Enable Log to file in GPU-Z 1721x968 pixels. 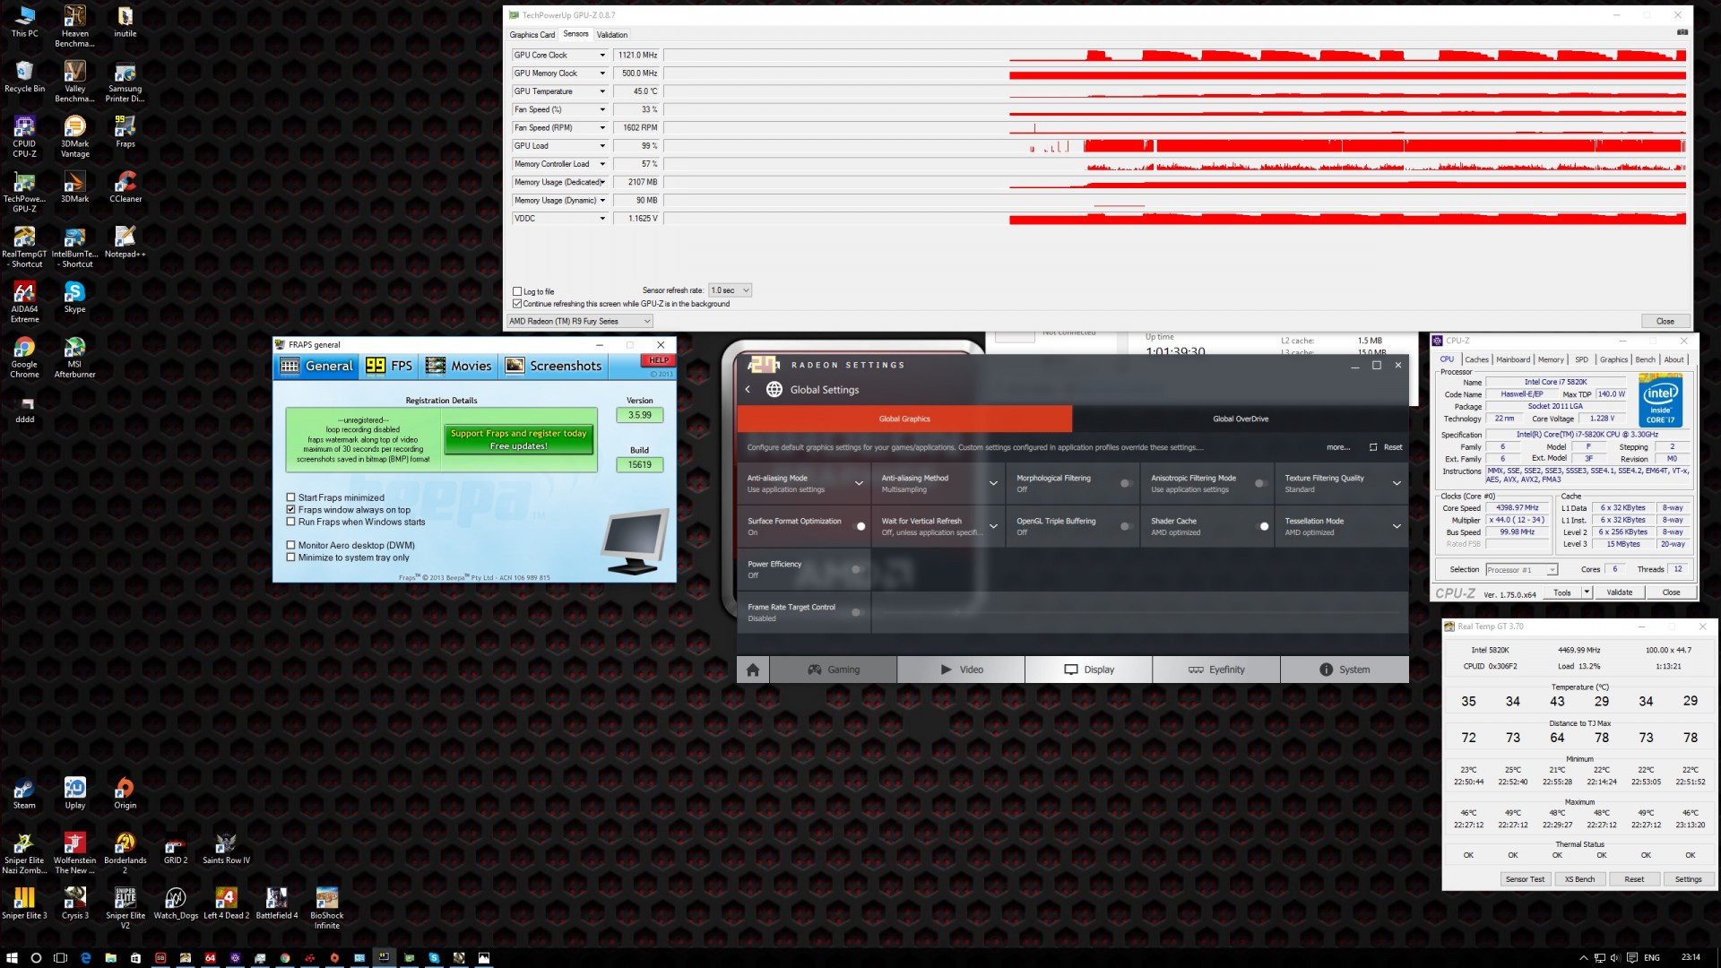coord(517,291)
